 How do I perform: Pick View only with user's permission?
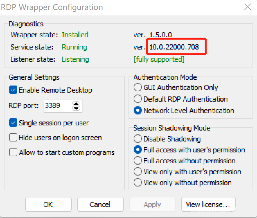click(x=138, y=171)
